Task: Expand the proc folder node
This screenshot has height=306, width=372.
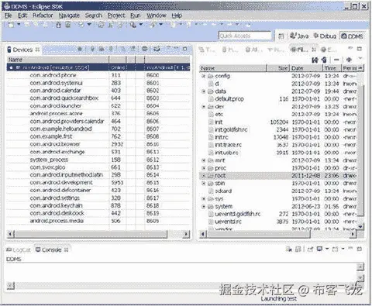Action: click(204, 168)
